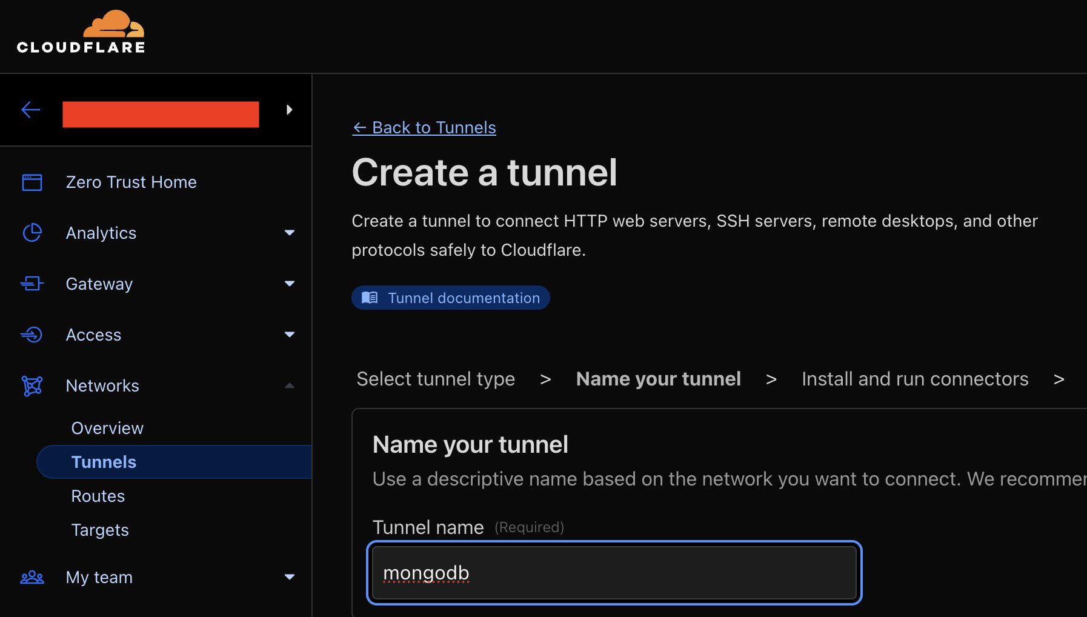This screenshot has height=617, width=1087.
Task: Open the Analytics menu item
Action: tap(101, 233)
